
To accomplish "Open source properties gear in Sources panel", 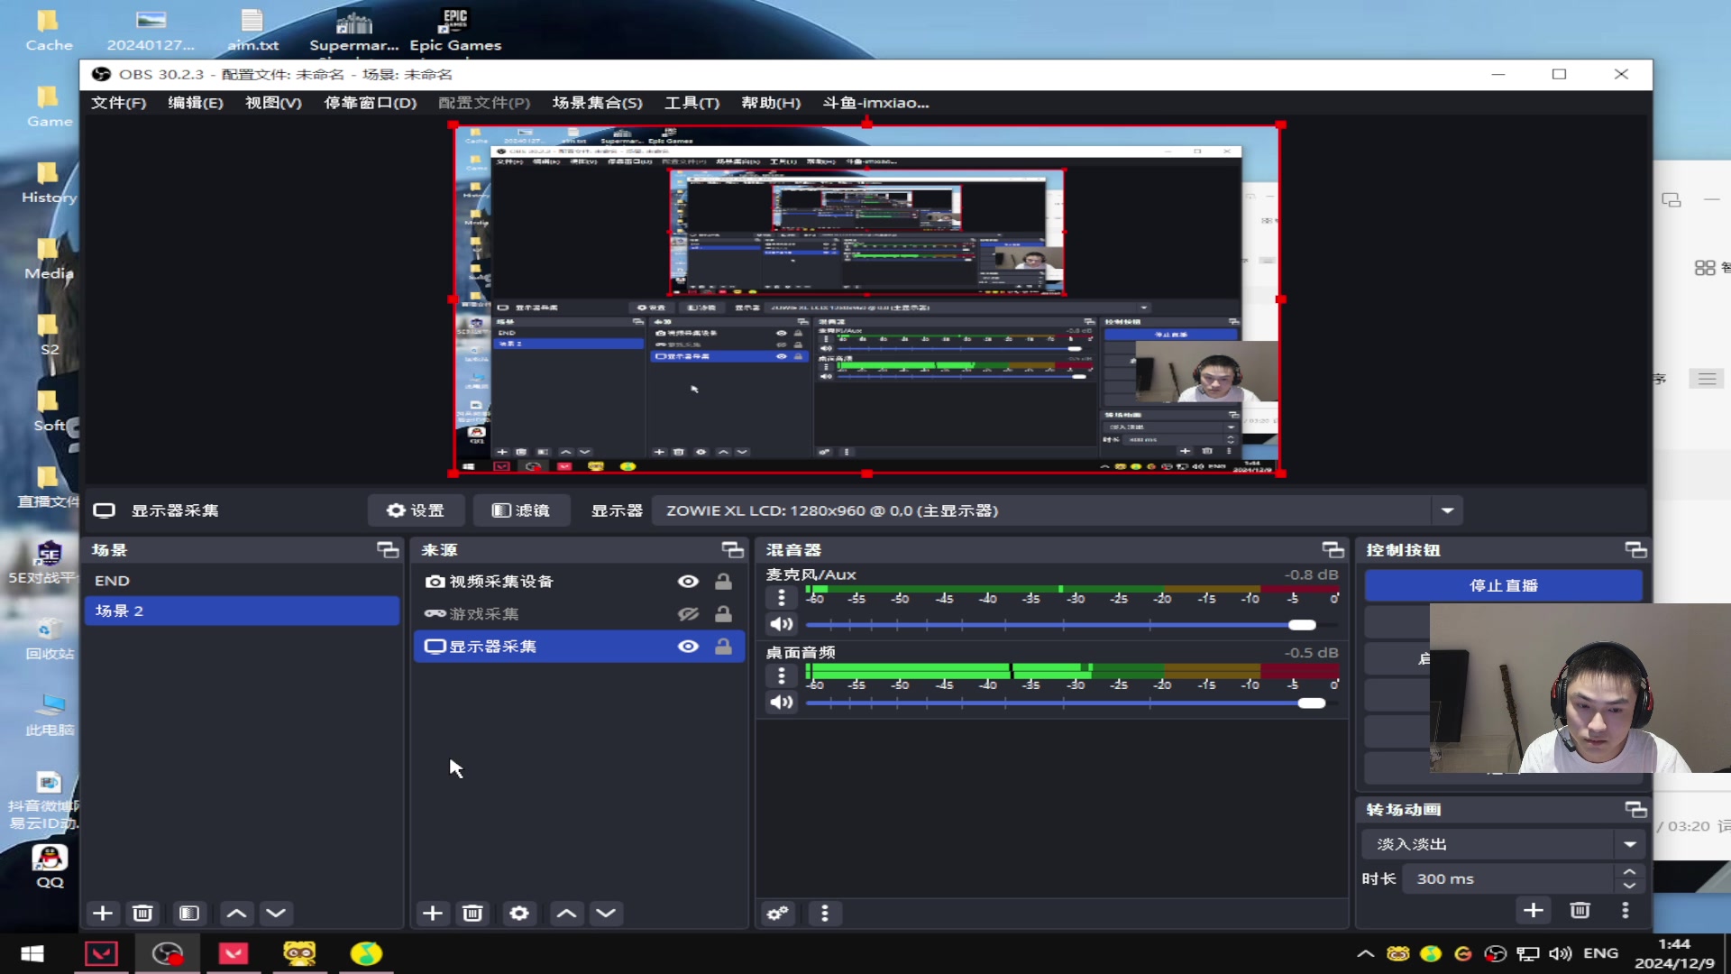I will coord(519,913).
